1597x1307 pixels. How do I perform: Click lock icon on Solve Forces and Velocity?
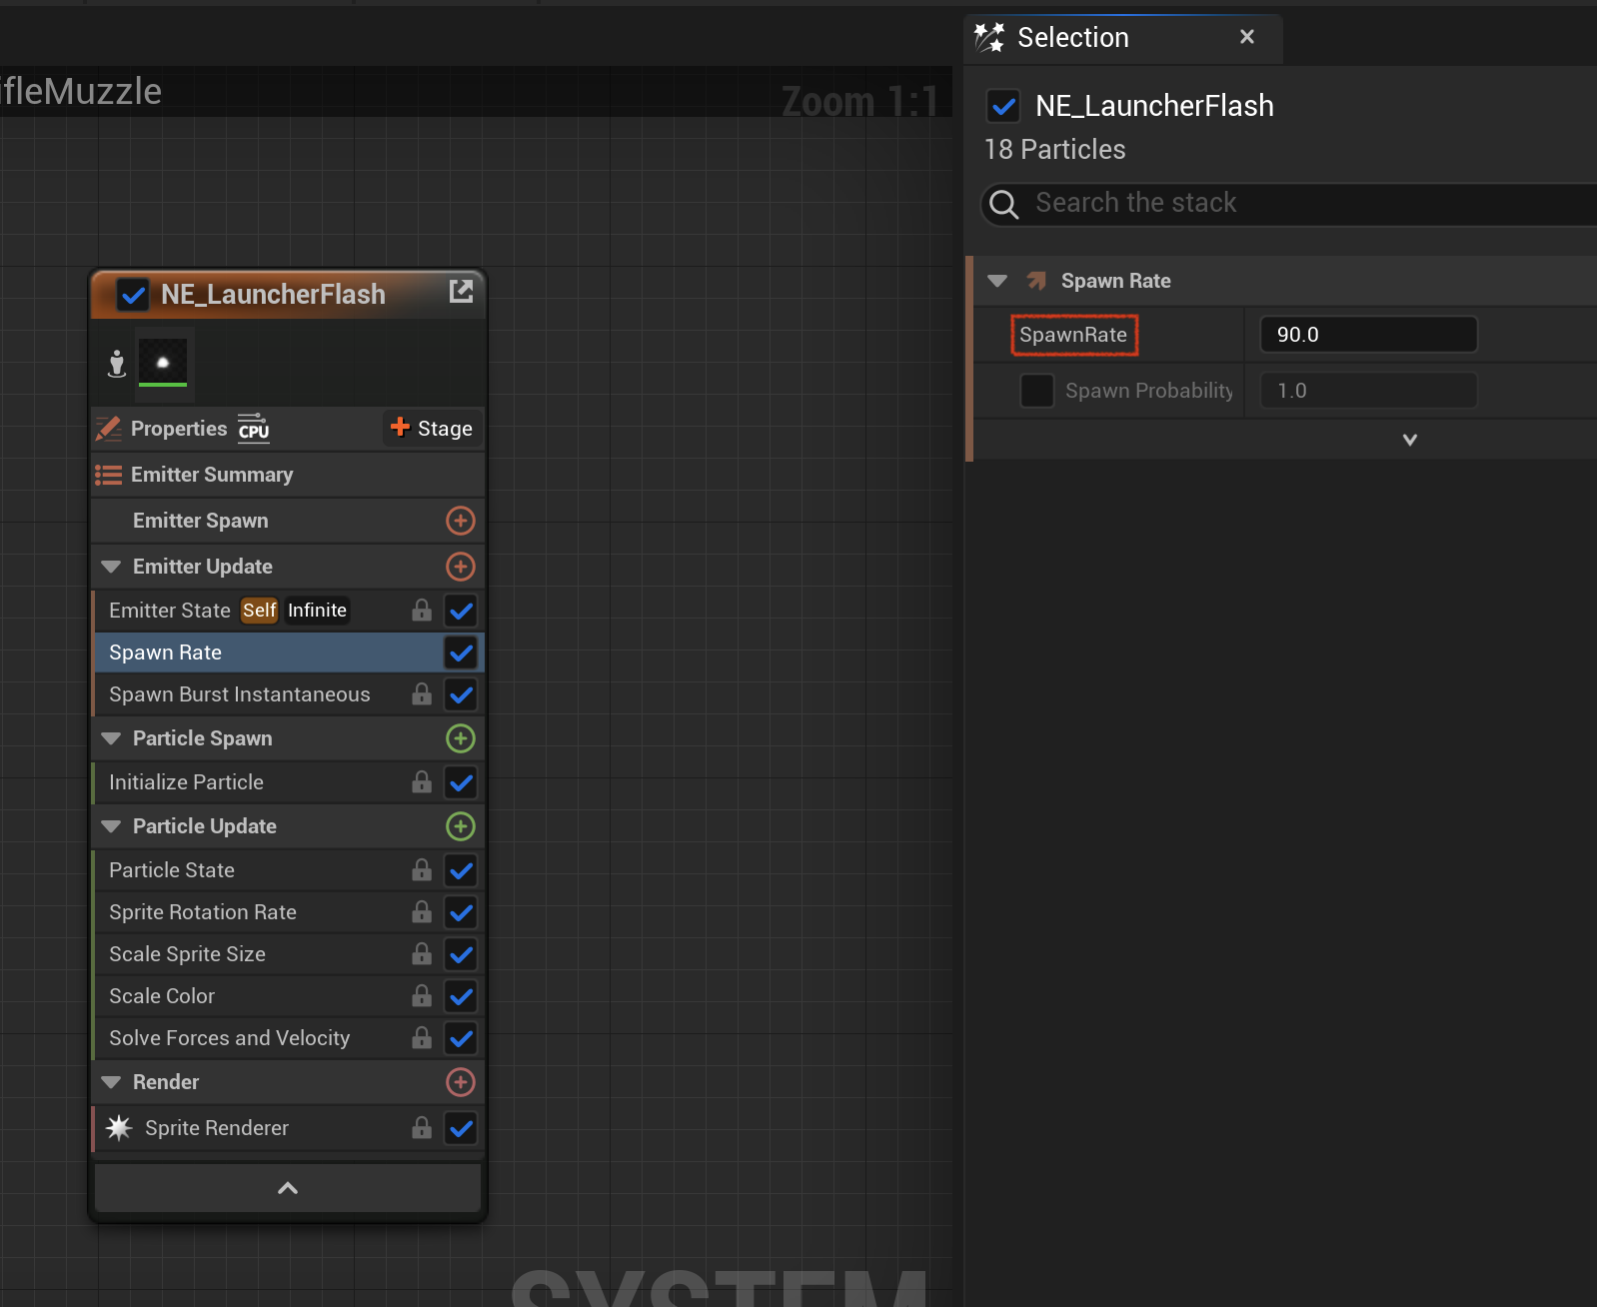coord(422,1037)
